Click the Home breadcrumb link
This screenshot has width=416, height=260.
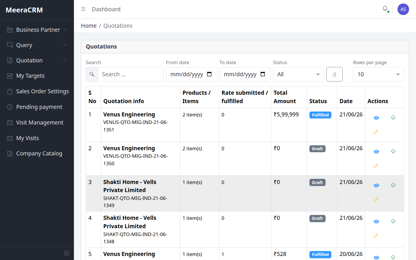[89, 26]
